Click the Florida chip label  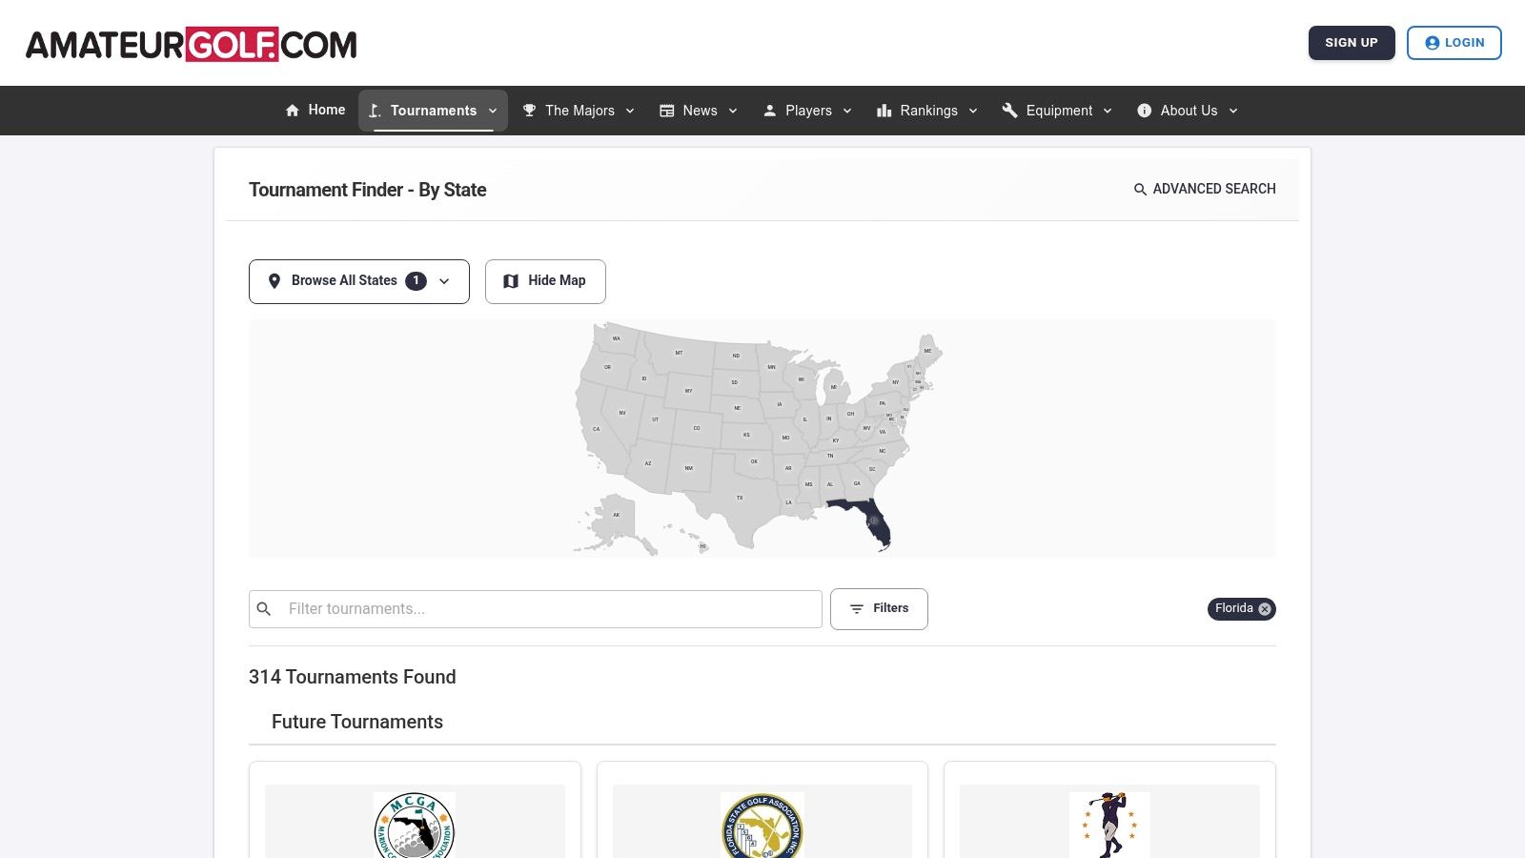click(x=1234, y=608)
